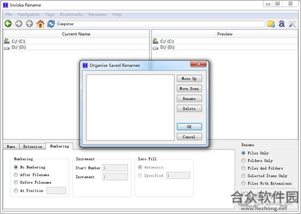The height and width of the screenshot is (214, 301).
Task: Select Automatic zero fill option
Action: click(x=140, y=167)
